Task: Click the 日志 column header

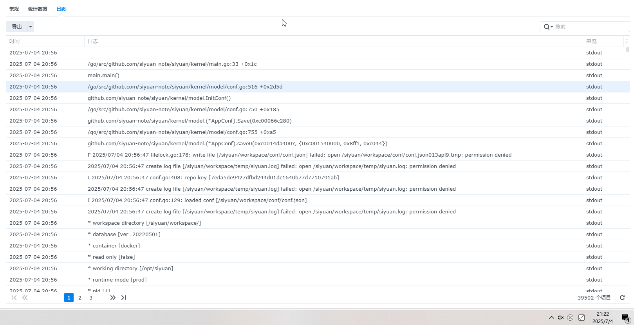Action: pos(334,41)
